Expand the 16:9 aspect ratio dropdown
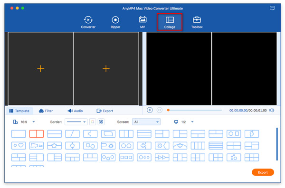Image resolution: width=285 pixels, height=188 pixels. tap(34, 122)
